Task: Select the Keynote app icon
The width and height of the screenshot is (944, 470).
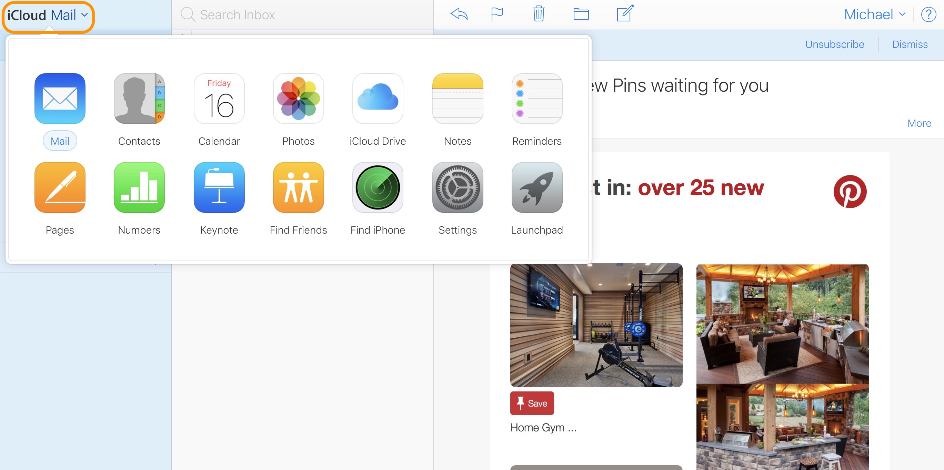Action: point(219,187)
